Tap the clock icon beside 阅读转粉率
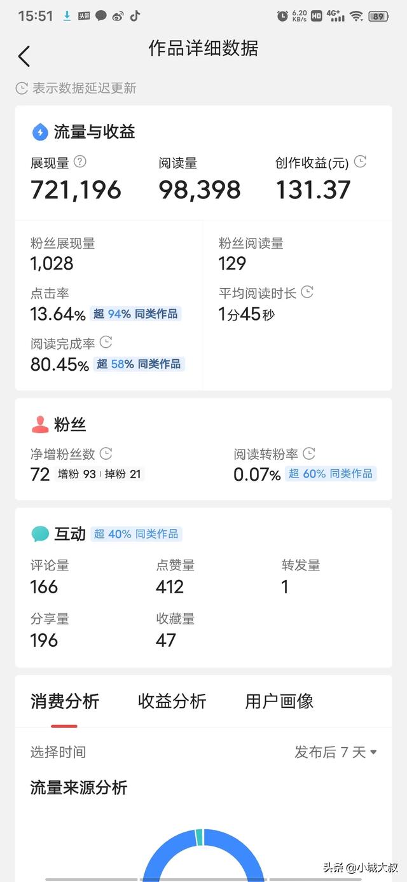The width and height of the screenshot is (407, 882). (x=309, y=453)
